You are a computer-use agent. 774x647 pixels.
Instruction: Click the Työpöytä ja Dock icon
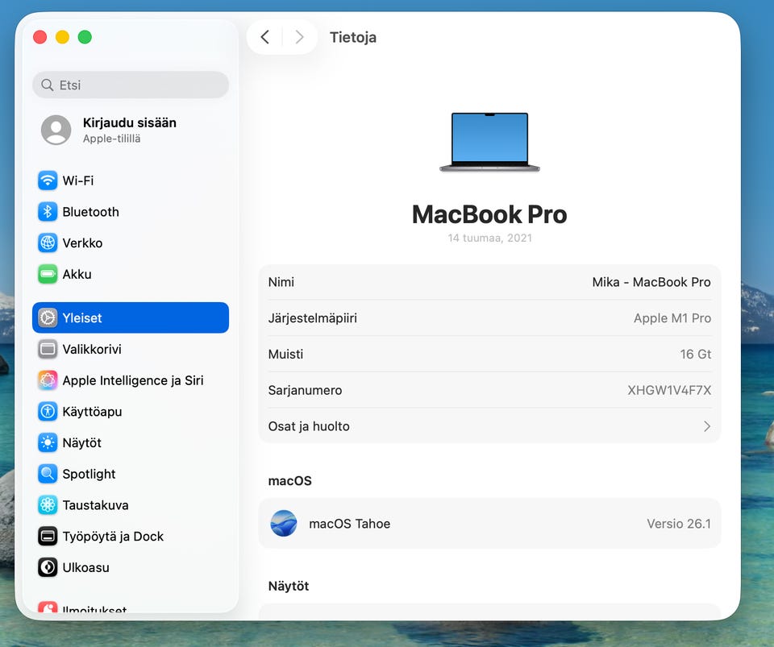coord(48,536)
